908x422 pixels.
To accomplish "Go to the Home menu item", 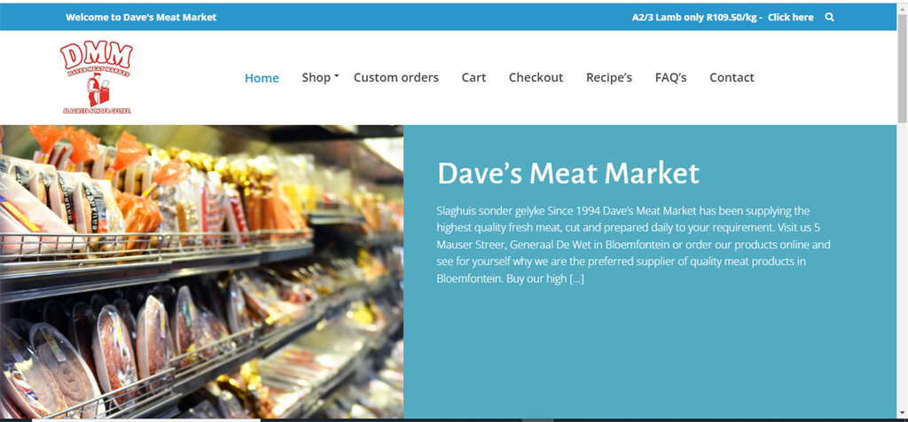I will (x=262, y=77).
